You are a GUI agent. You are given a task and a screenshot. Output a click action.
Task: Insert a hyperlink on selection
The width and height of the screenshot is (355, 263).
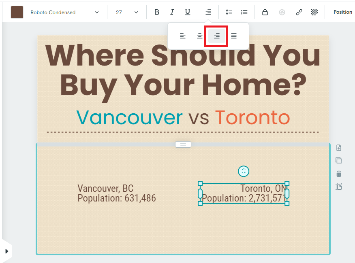click(299, 12)
